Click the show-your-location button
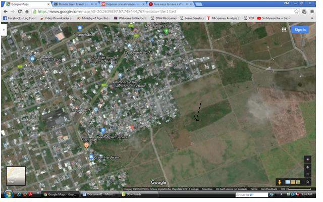Image resolution: width=323 pixels, height=202 pixels. [x=308, y=159]
